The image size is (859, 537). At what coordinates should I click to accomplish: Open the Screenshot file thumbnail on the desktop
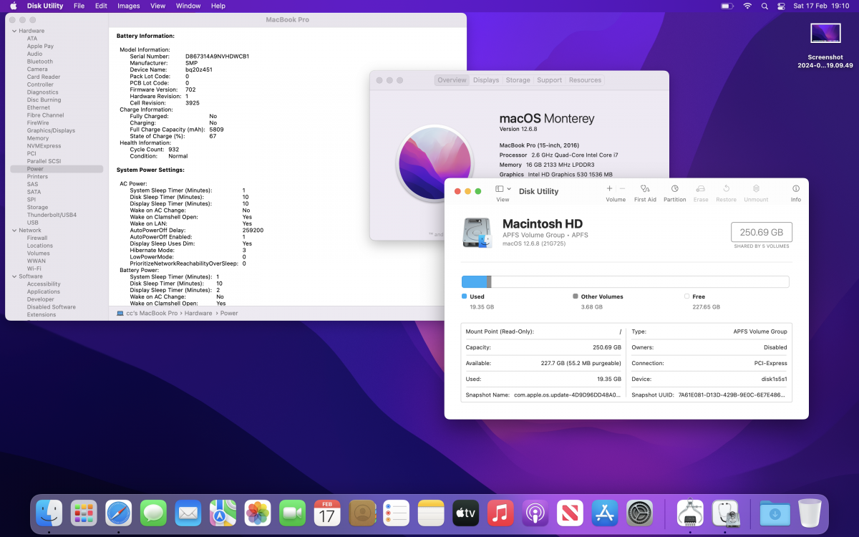click(x=825, y=33)
